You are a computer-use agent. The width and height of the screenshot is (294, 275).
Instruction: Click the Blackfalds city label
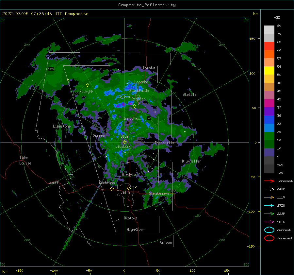[x=139, y=91]
